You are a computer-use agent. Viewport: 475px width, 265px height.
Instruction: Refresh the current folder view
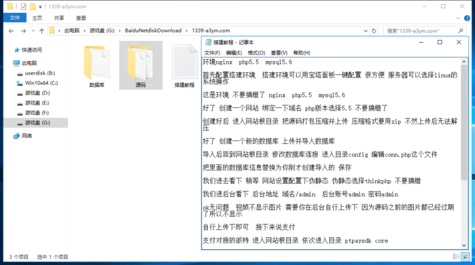tap(374, 31)
